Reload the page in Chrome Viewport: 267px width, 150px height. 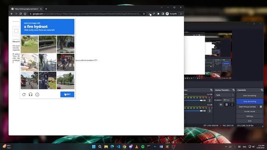coord(20,14)
